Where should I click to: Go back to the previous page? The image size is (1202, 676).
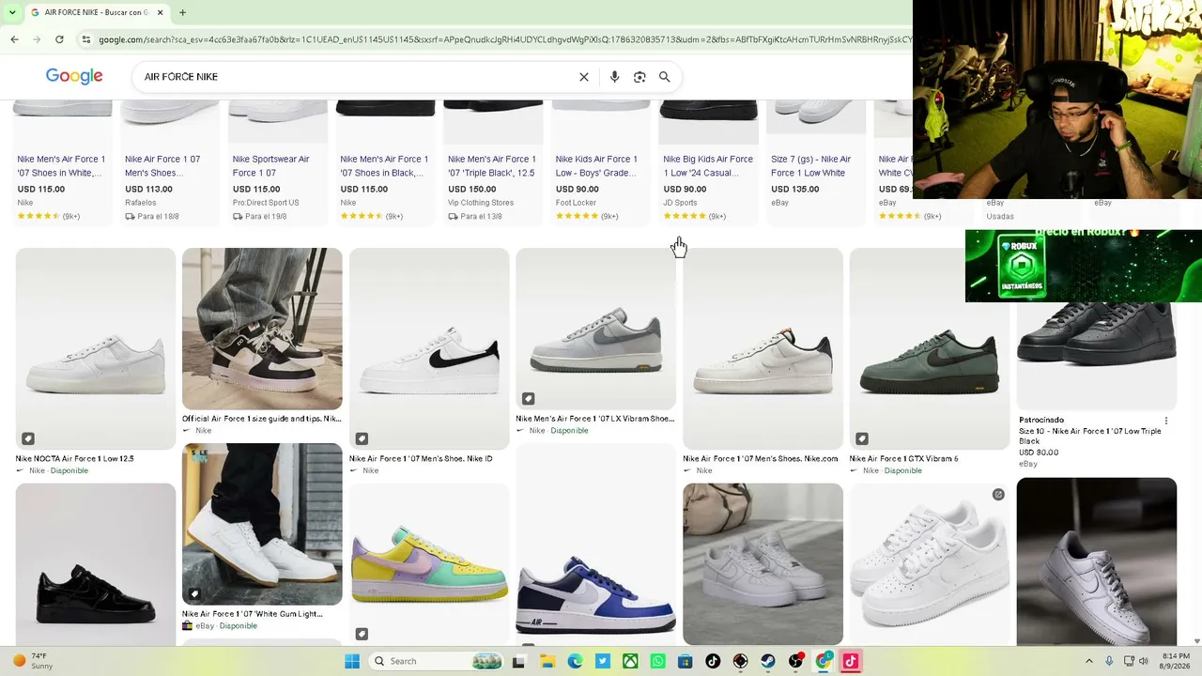(x=14, y=39)
